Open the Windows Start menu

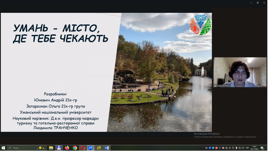pyautogui.click(x=3, y=148)
